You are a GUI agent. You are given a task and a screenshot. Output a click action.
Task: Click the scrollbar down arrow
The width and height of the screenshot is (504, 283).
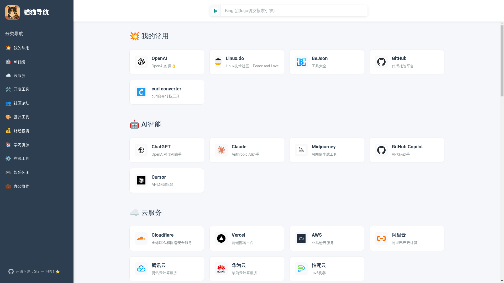[502, 281]
